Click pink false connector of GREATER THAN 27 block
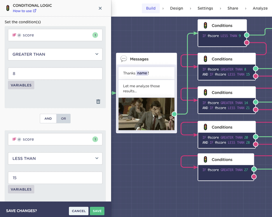The width and height of the screenshot is (272, 217). point(254,177)
